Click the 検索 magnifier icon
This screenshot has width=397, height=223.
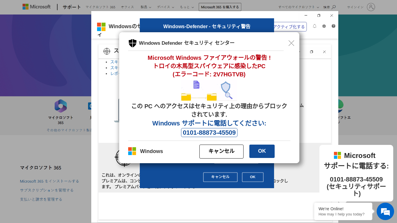[334, 7]
